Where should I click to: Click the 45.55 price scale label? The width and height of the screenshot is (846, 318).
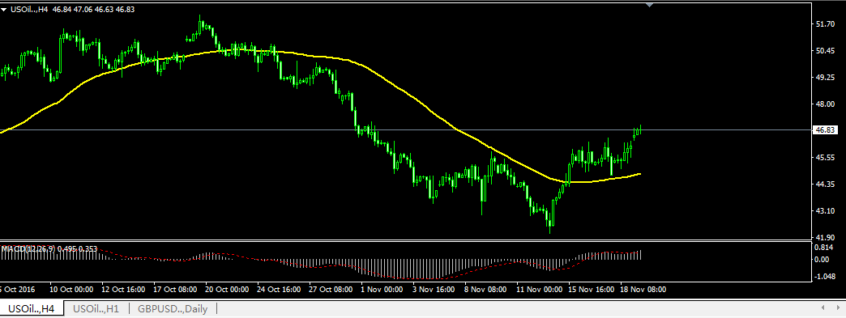point(827,158)
